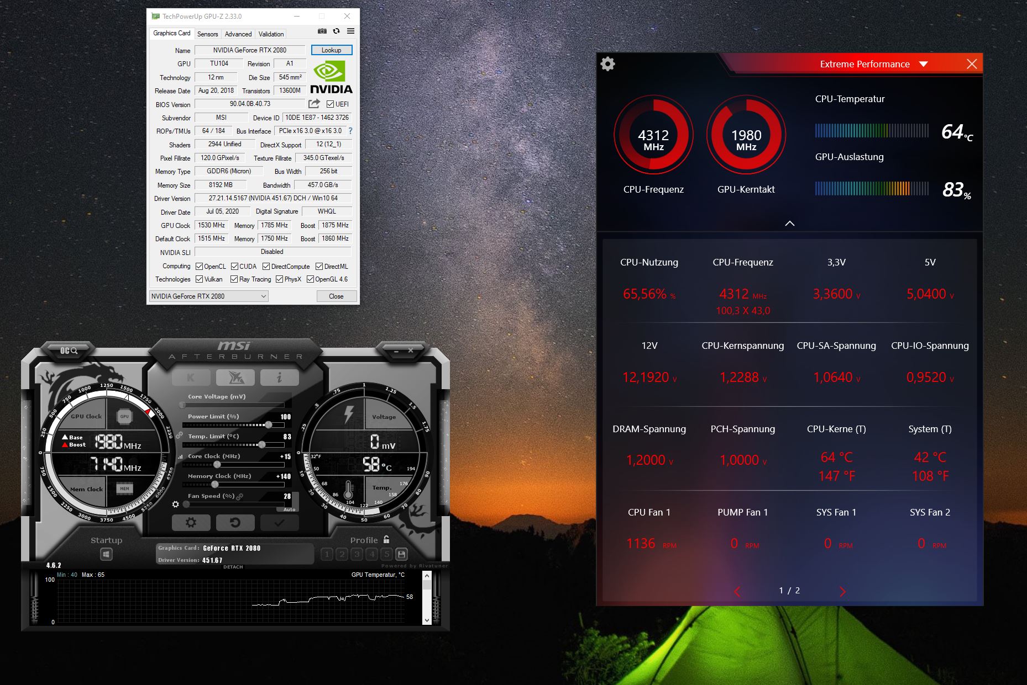Toggle the OpenCL checkbox
Viewport: 1027px width, 685px height.
click(200, 266)
